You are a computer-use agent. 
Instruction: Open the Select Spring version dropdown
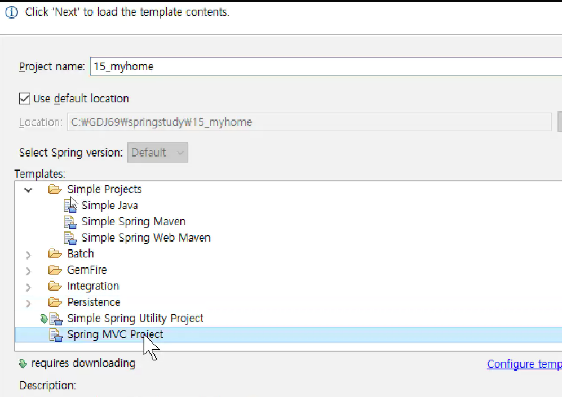tap(158, 153)
